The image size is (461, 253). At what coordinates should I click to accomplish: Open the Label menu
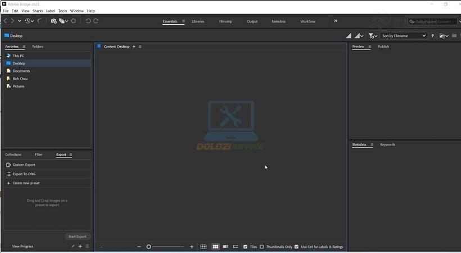coord(51,11)
